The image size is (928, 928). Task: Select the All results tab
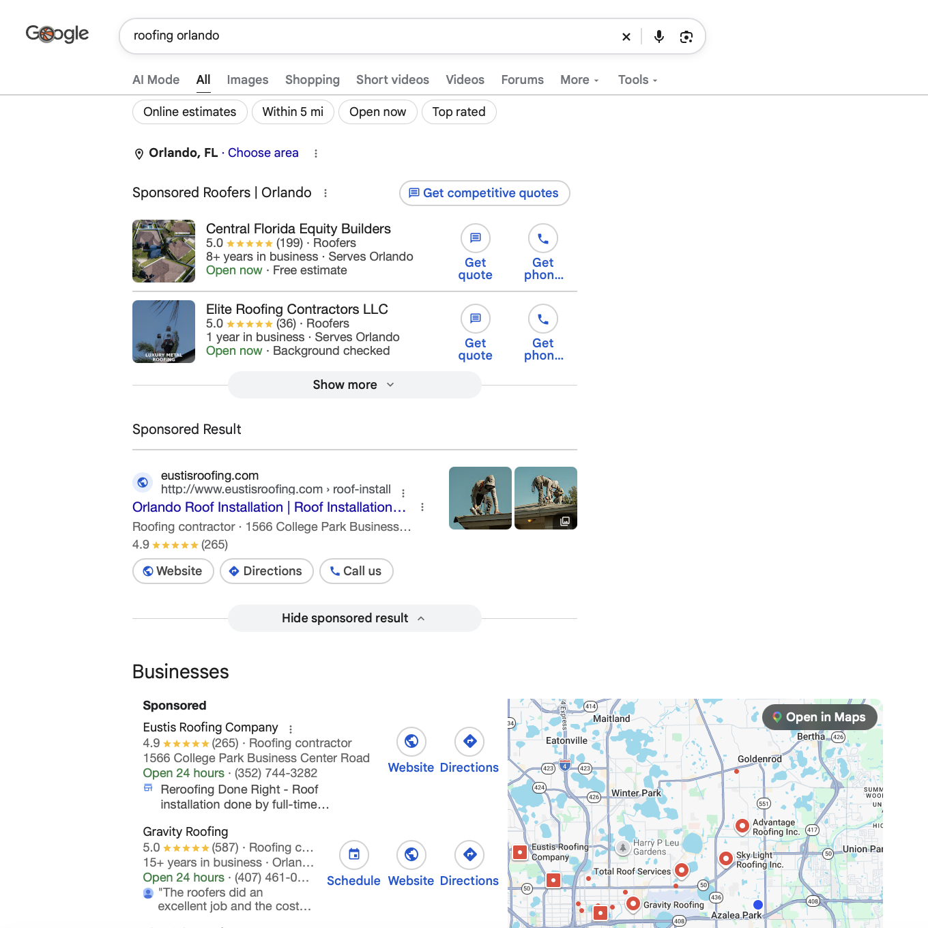coord(203,80)
